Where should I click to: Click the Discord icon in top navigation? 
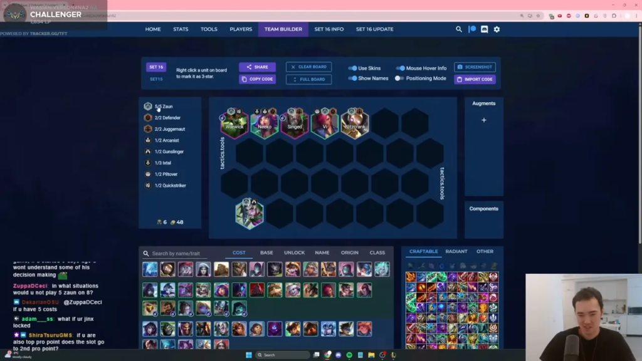pyautogui.click(x=484, y=29)
